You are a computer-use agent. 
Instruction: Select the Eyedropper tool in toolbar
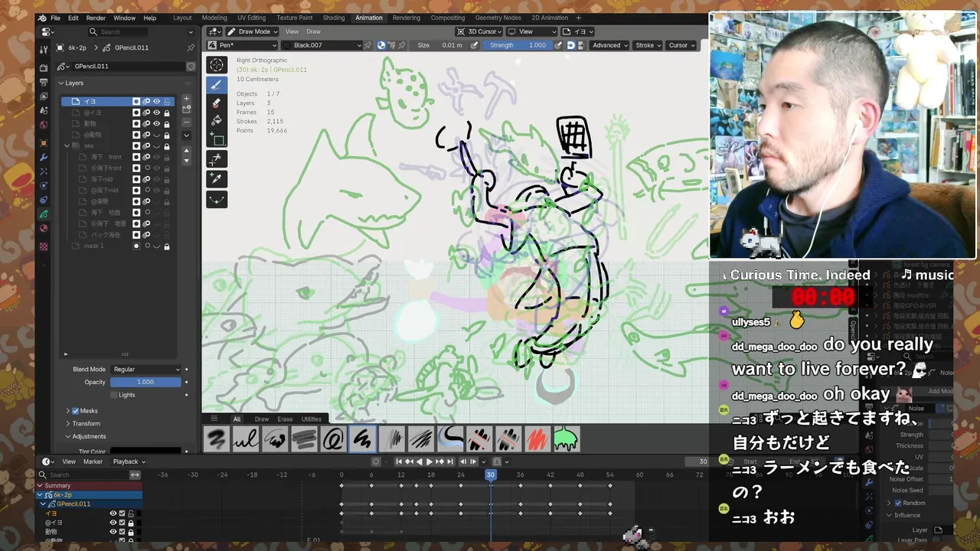217,178
